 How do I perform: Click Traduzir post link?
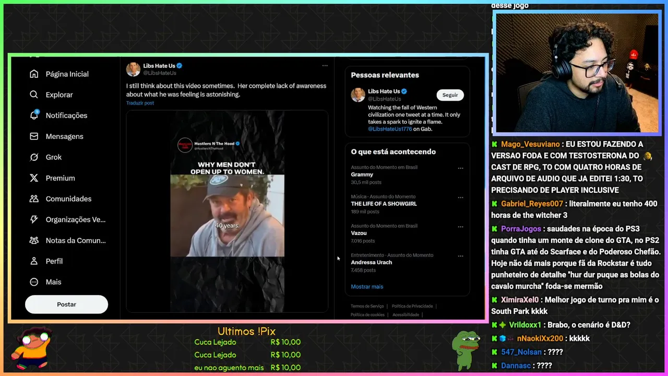click(x=140, y=103)
